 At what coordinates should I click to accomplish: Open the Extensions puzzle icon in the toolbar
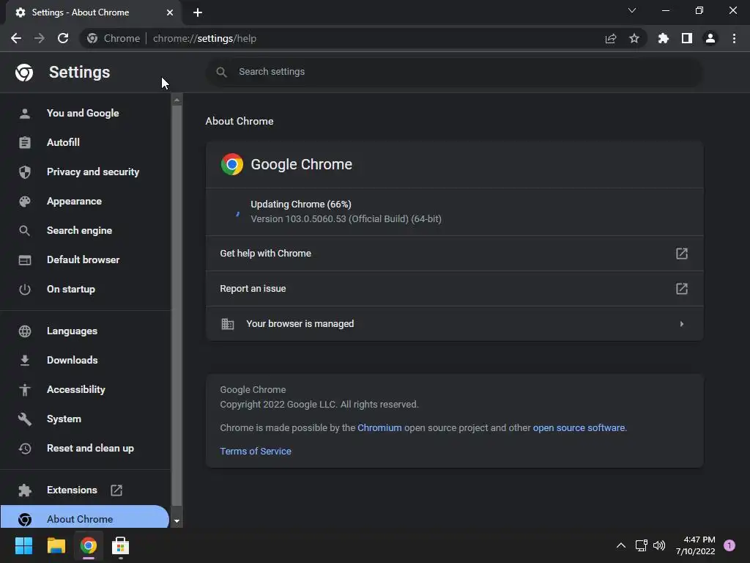pos(664,38)
